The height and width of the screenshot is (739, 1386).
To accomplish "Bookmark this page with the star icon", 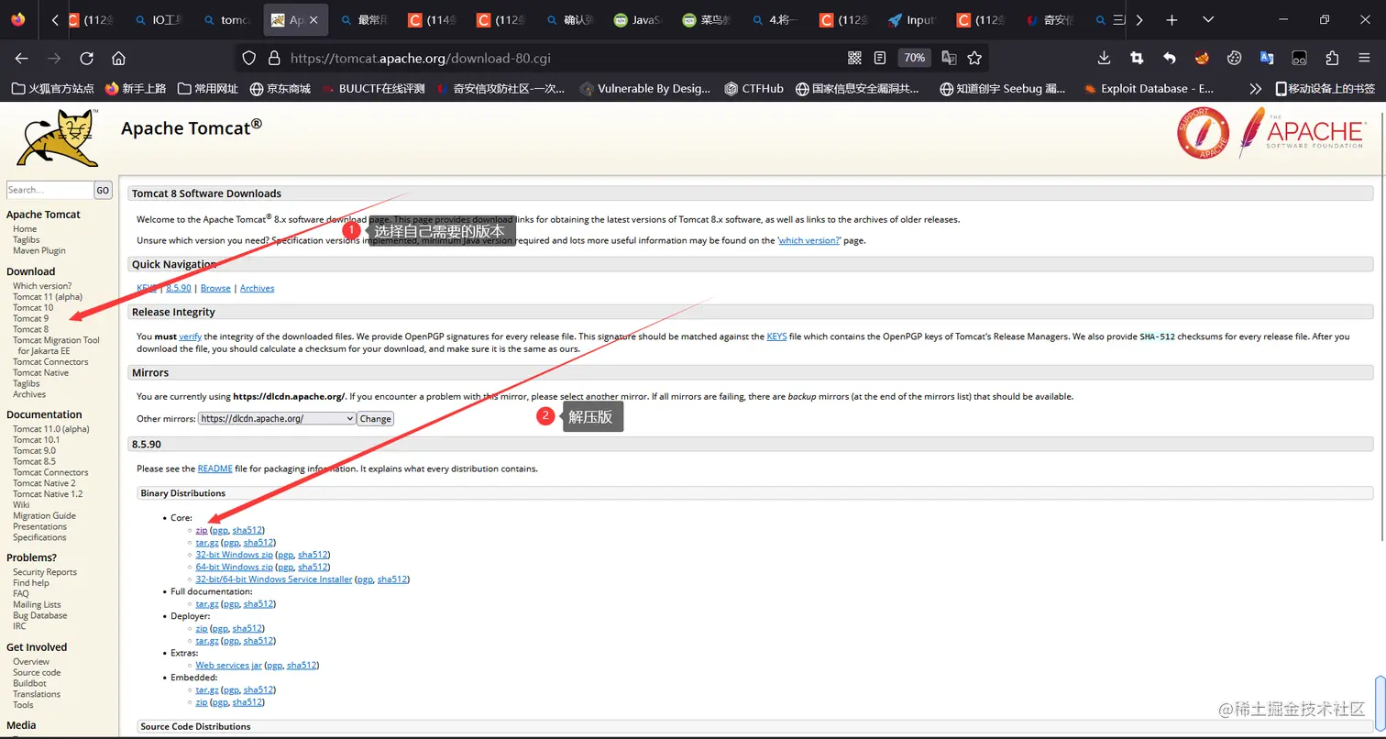I will 974,58.
